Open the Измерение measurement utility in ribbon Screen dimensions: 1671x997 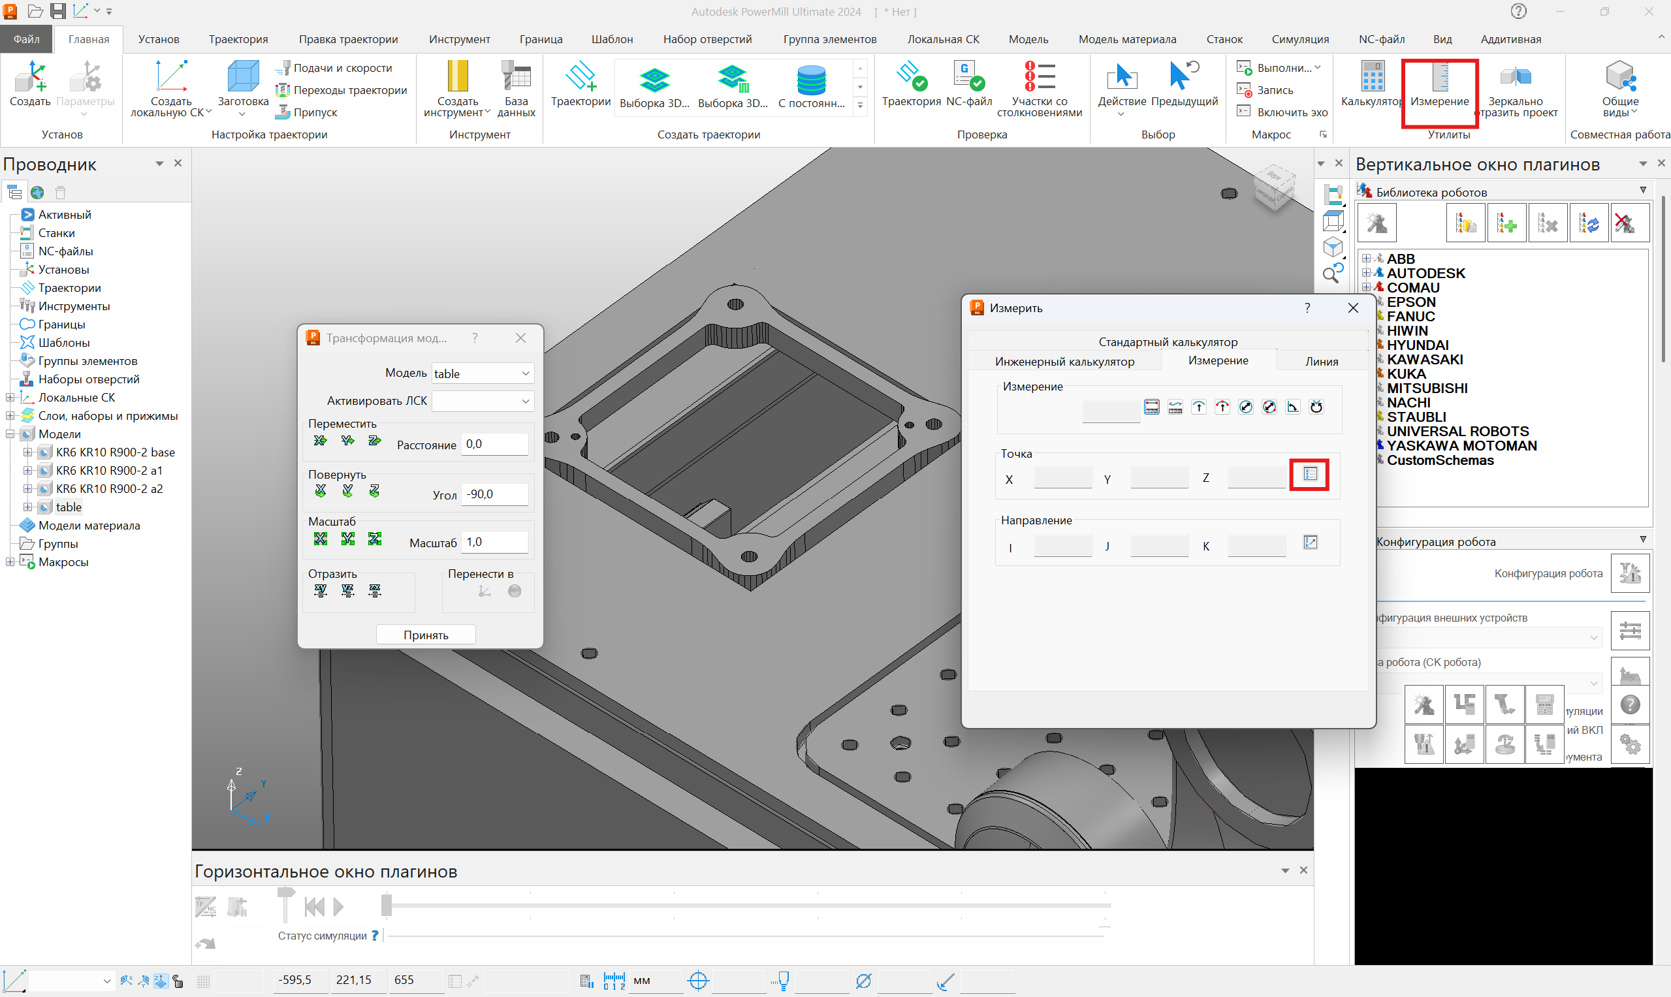(x=1439, y=86)
